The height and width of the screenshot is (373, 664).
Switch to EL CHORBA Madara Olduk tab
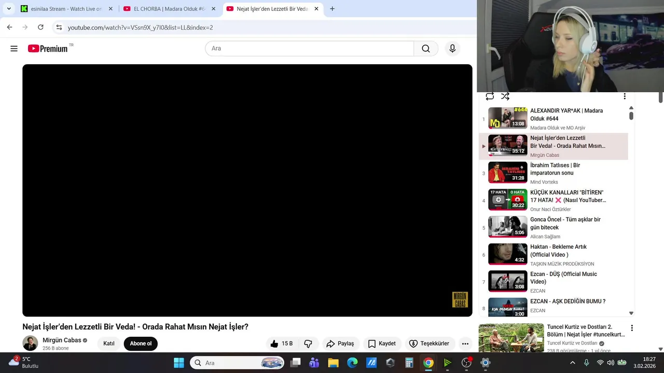169,9
